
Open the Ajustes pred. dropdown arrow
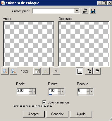tap(77, 11)
